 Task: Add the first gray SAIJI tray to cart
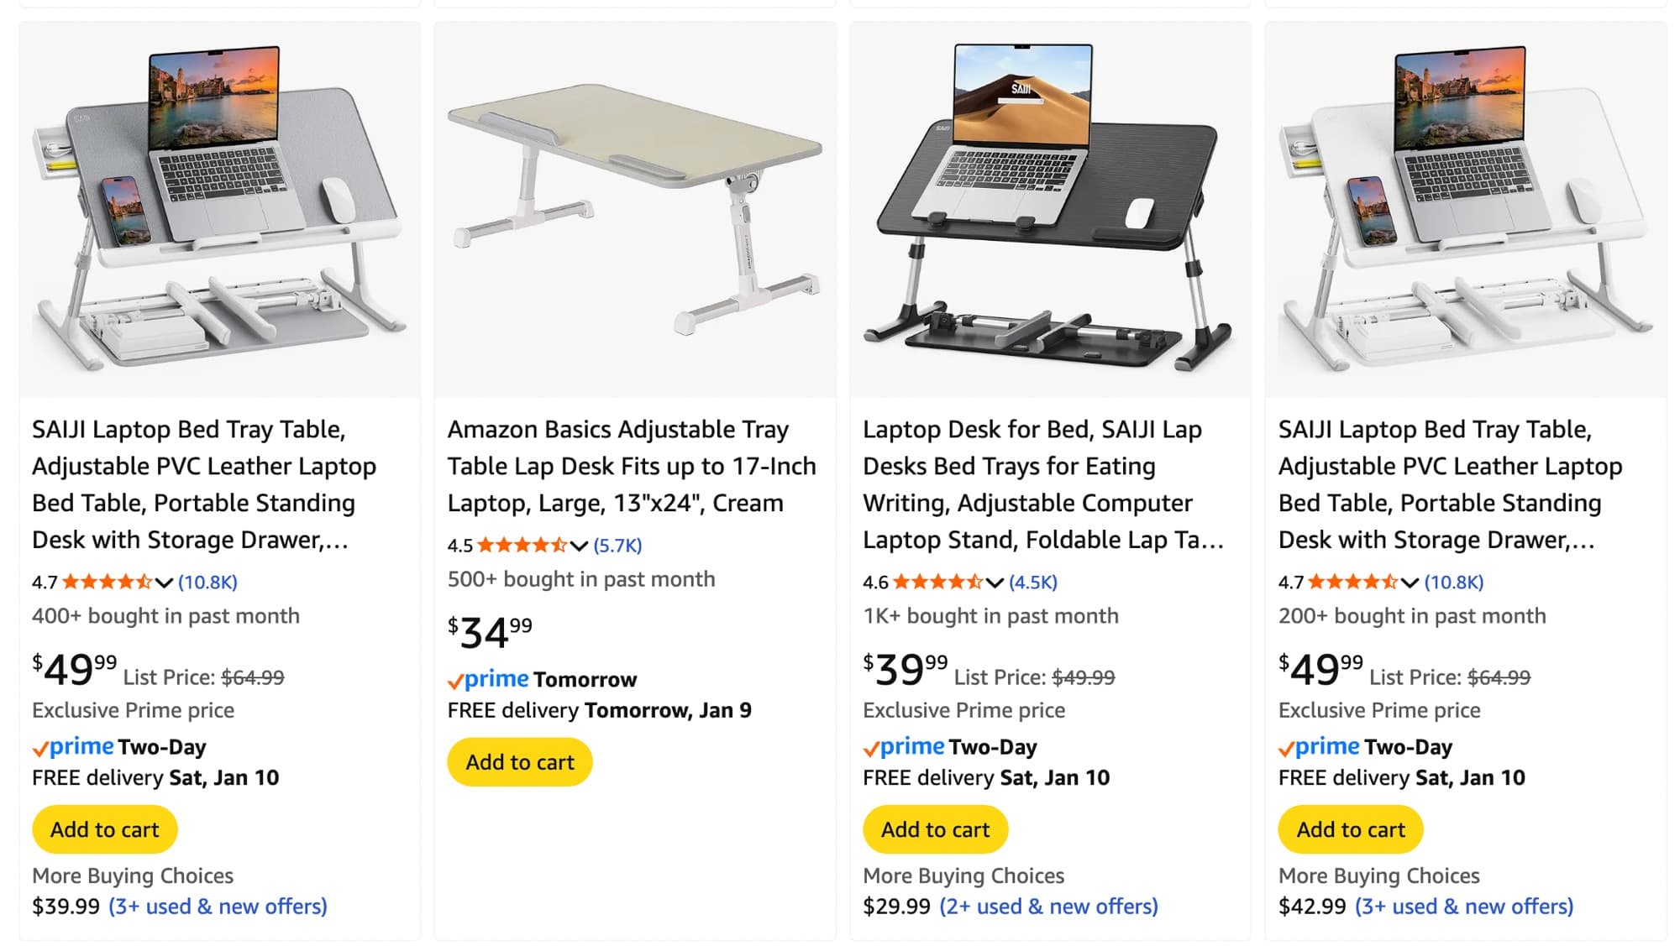click(105, 829)
